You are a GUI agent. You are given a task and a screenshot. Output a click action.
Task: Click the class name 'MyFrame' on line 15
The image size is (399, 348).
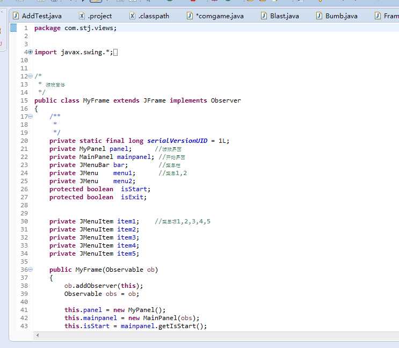(96, 100)
